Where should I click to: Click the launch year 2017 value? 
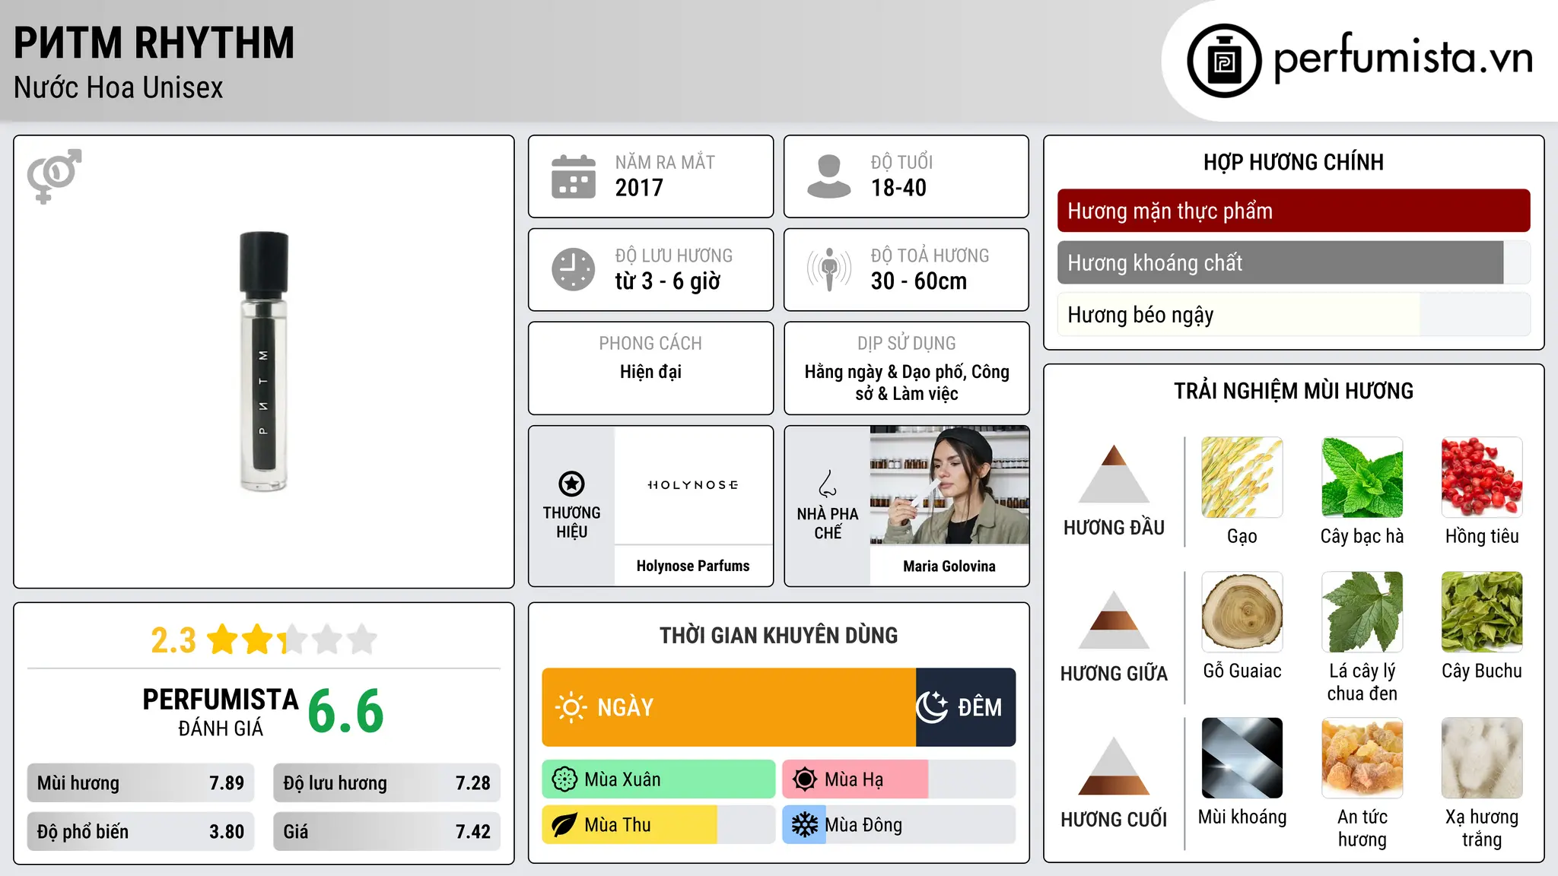[639, 188]
